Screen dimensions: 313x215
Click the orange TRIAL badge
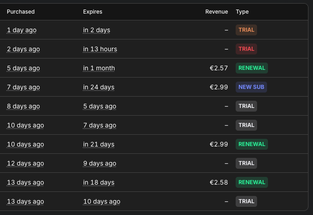coord(246,30)
